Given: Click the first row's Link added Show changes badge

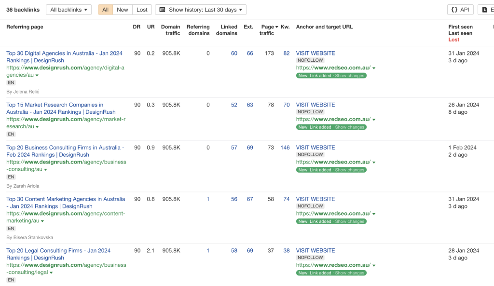Looking at the screenshot, I should tap(331, 76).
